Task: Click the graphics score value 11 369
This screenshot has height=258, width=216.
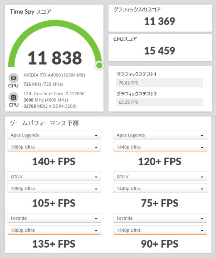Action: [160, 21]
